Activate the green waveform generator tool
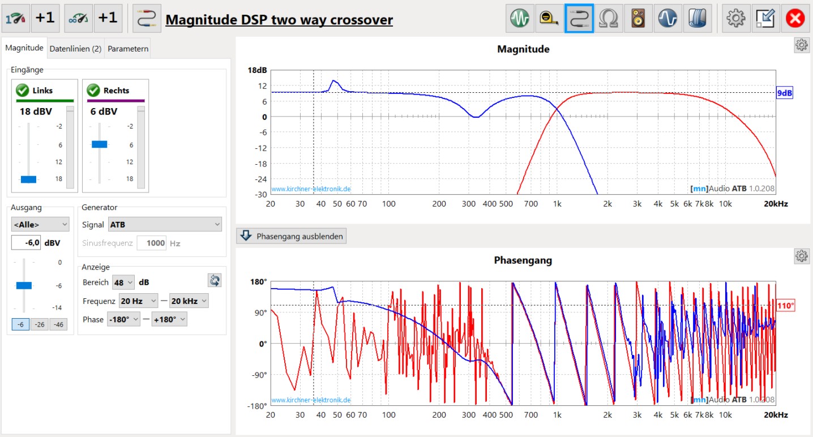The height and width of the screenshot is (437, 813). pyautogui.click(x=520, y=18)
